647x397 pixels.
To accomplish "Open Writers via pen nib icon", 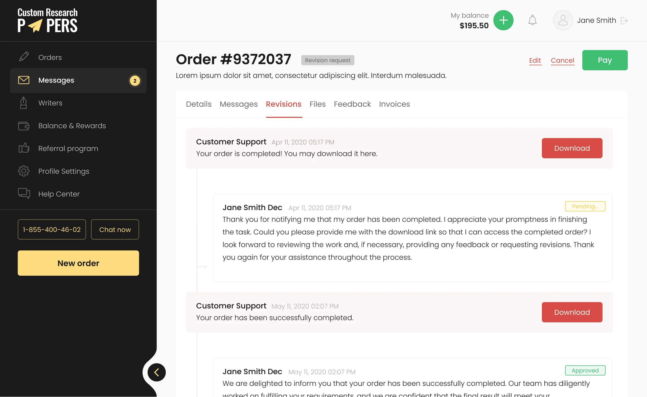I will (24, 103).
